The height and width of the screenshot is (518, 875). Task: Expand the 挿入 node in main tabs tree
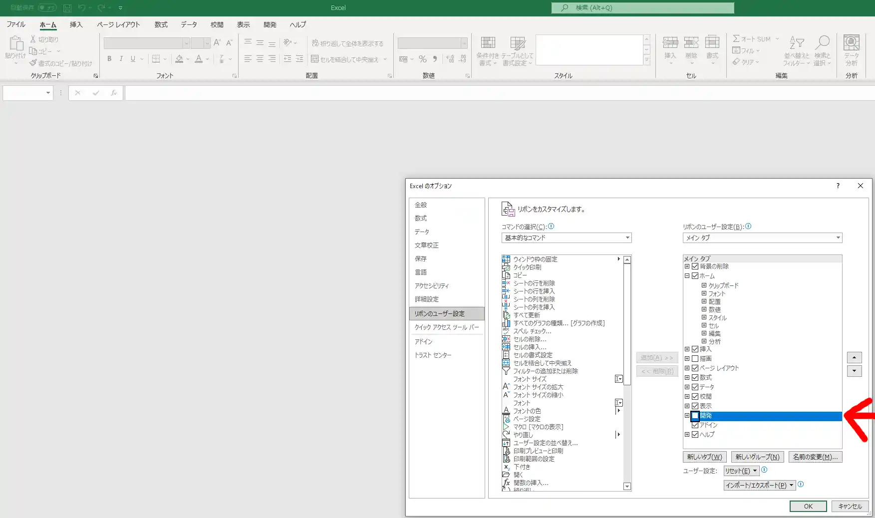(687, 349)
